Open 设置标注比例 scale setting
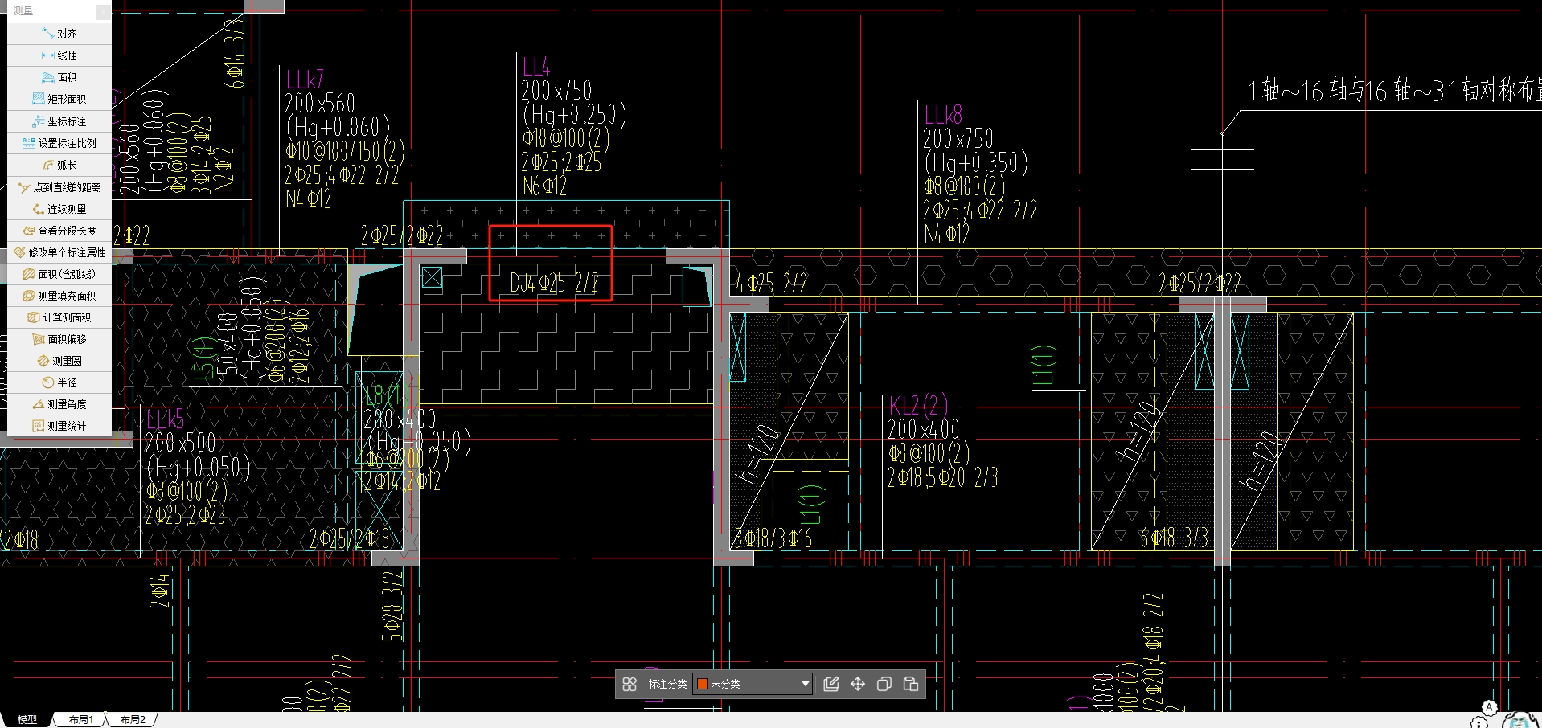The height and width of the screenshot is (728, 1542). pos(59,143)
